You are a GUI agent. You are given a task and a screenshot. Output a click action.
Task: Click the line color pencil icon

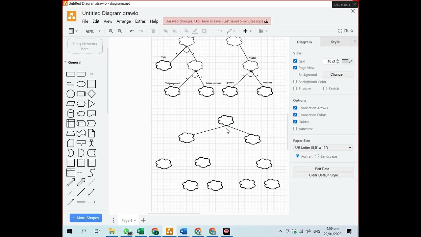point(195,31)
